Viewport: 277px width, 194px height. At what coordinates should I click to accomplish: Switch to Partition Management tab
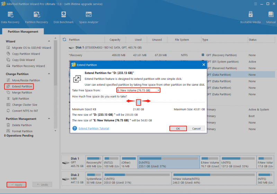tap(23, 31)
